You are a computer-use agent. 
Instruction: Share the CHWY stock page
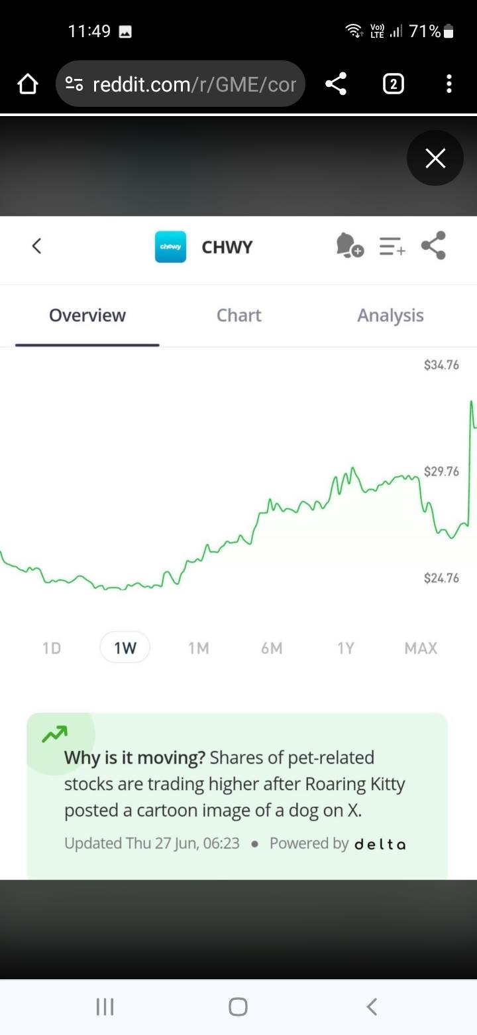[434, 245]
